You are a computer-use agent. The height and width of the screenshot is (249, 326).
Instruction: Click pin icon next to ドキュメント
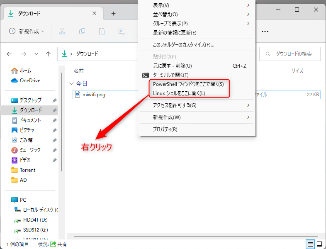54,120
